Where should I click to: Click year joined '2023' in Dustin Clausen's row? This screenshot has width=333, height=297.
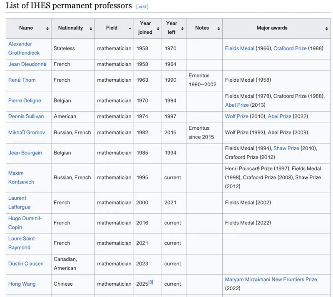tap(142, 264)
